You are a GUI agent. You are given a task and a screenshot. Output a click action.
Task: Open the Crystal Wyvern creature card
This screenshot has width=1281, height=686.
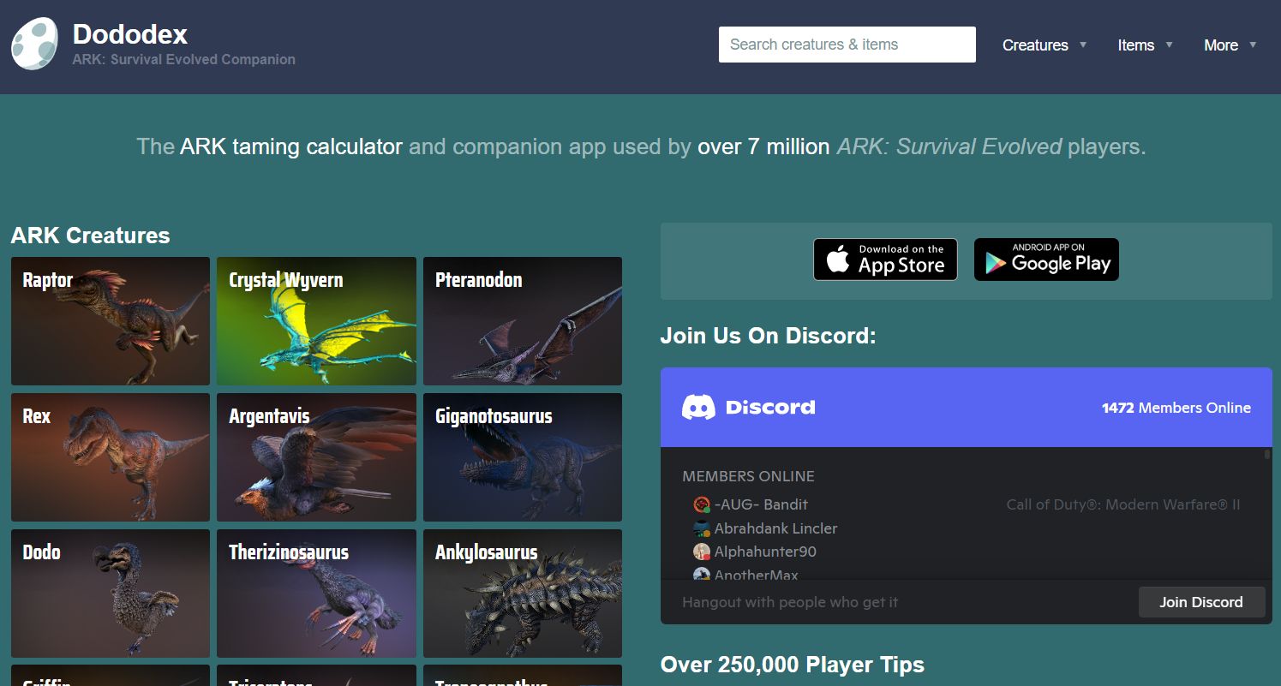coord(316,321)
